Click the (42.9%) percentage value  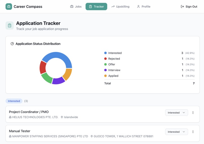tap(190, 53)
